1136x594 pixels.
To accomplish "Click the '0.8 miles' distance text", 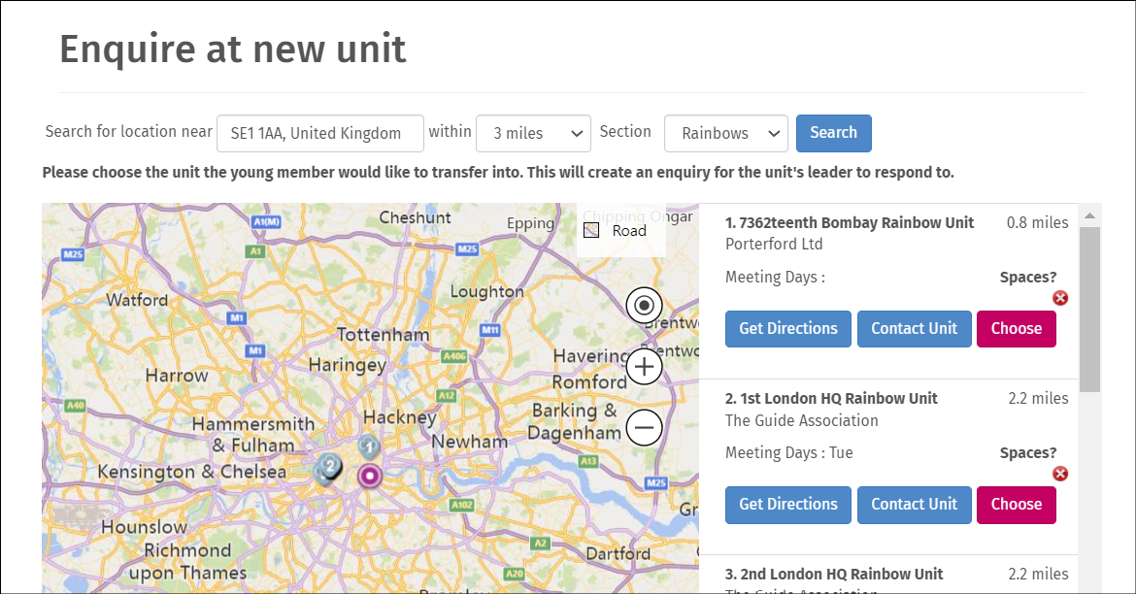I will click(x=1038, y=223).
